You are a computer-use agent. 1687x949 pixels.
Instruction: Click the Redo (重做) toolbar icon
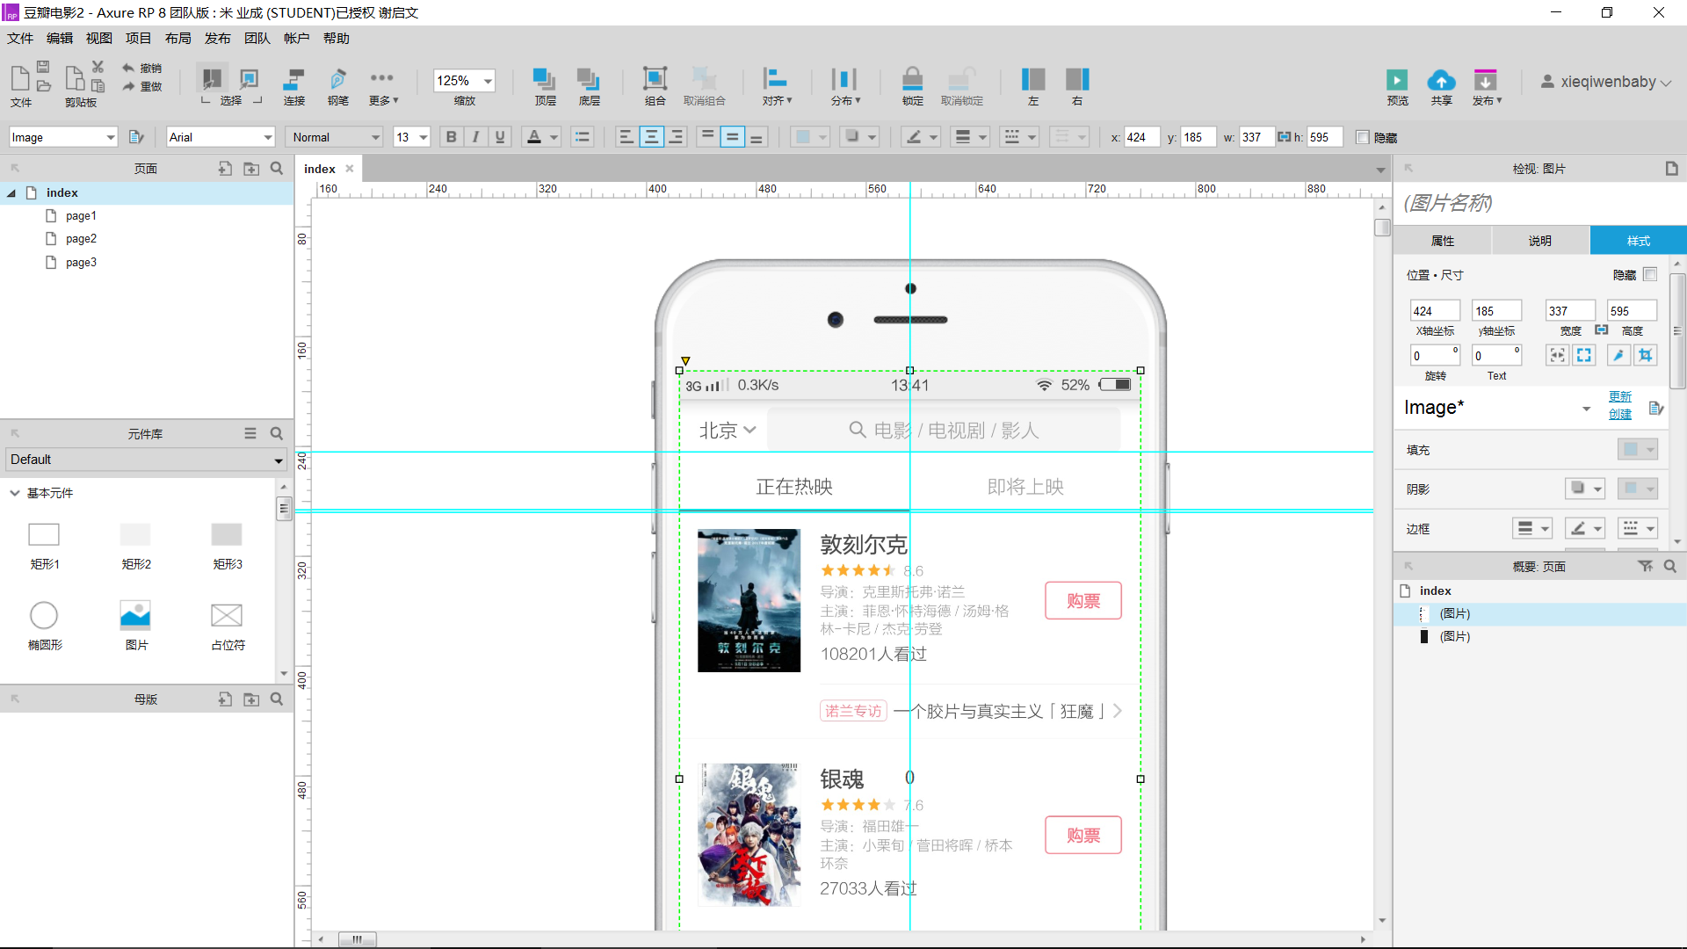coord(141,86)
